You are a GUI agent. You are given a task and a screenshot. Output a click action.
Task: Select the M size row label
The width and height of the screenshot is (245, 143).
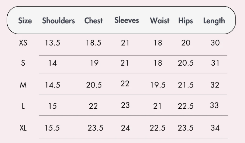(23, 85)
